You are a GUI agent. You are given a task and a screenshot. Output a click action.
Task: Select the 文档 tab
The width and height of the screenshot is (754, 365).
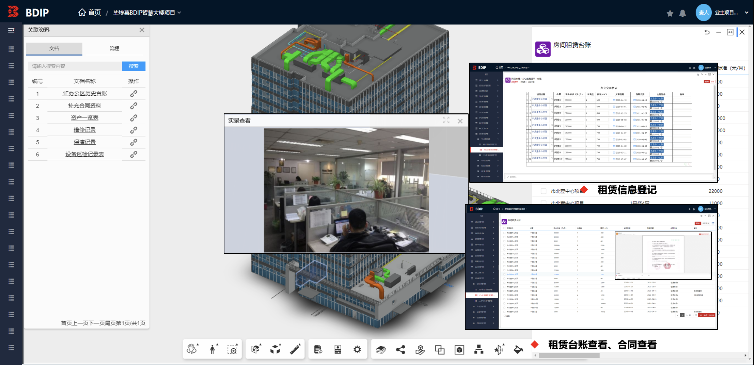[x=54, y=49]
